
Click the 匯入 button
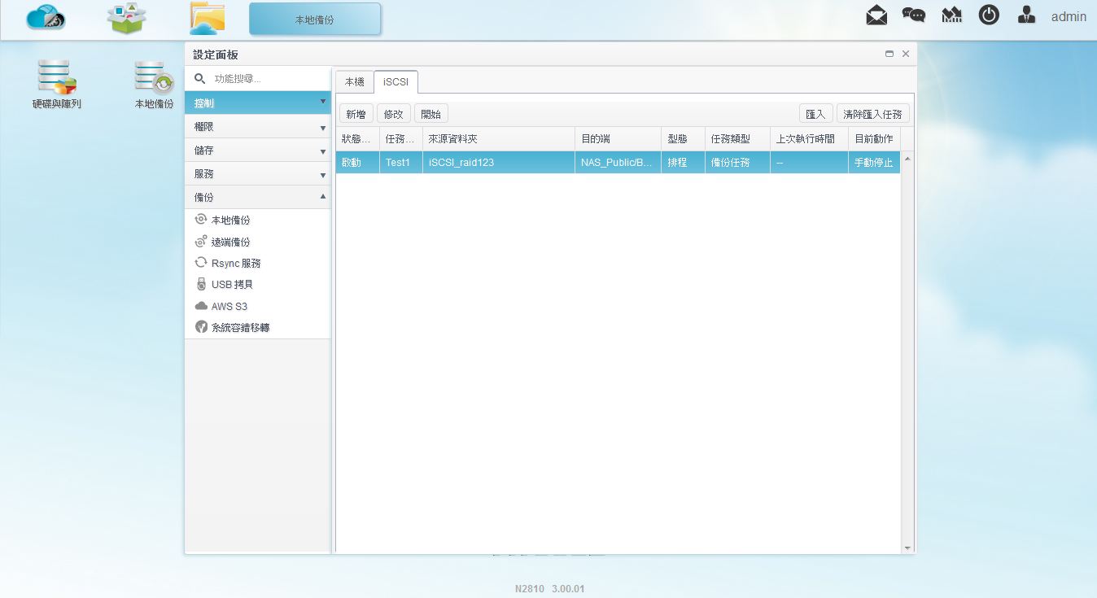815,114
